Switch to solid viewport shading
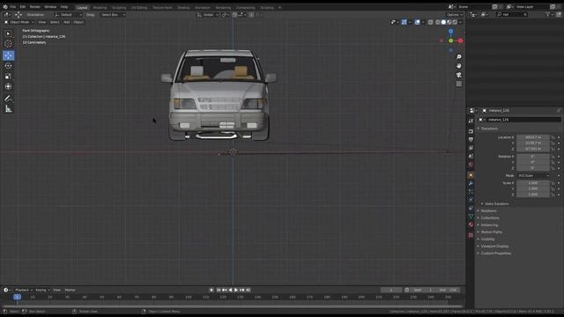This screenshot has height=317, width=564. click(443, 22)
